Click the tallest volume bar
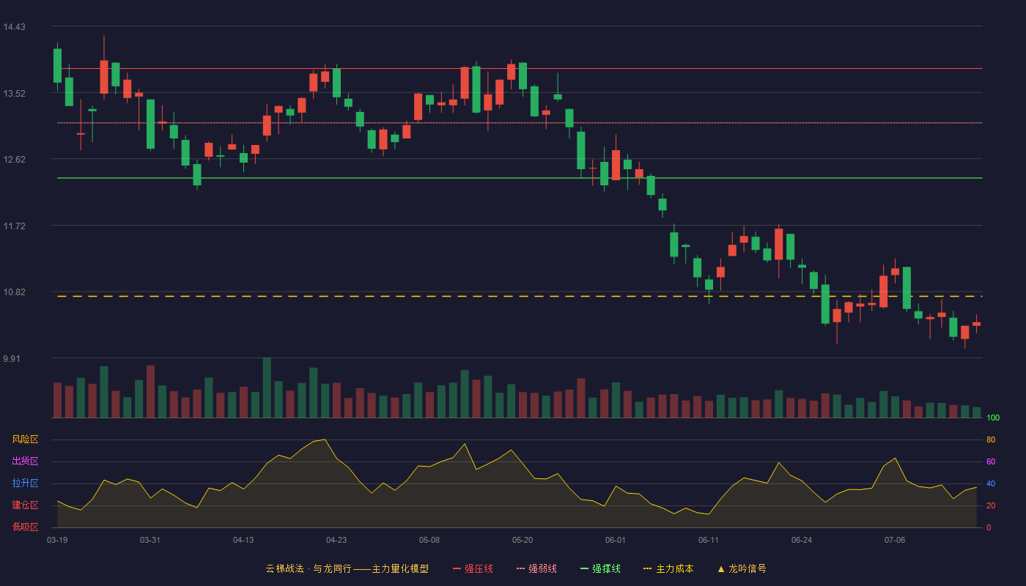1026x586 pixels. pos(267,387)
